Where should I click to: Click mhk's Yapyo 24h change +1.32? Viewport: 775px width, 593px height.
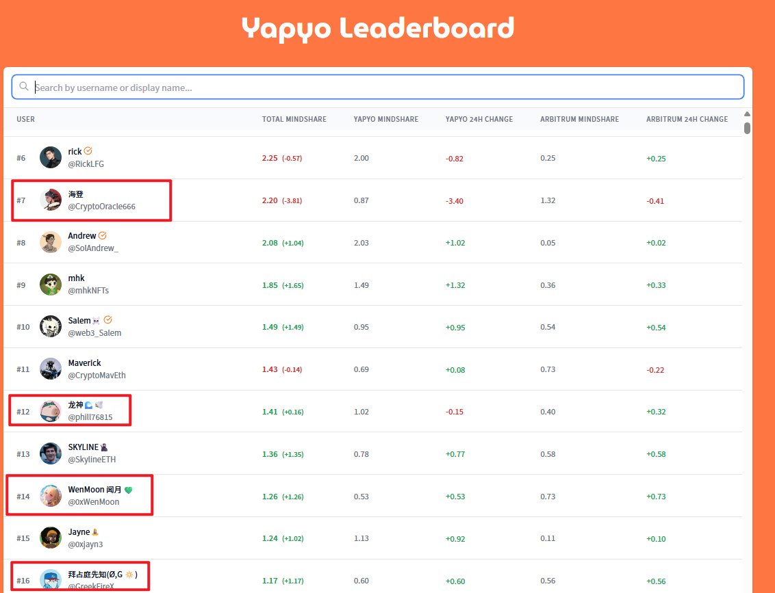(455, 285)
